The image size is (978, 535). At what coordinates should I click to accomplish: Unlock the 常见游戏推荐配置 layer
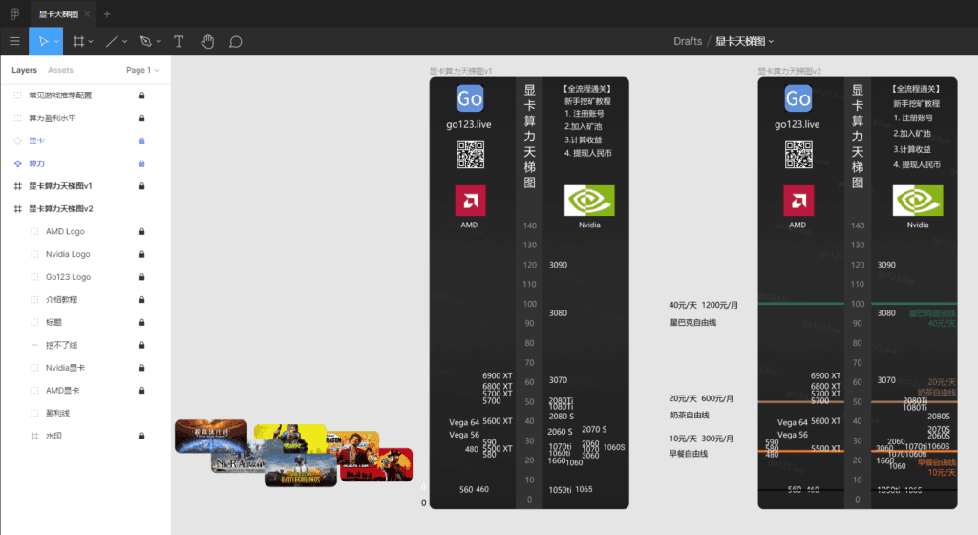141,96
